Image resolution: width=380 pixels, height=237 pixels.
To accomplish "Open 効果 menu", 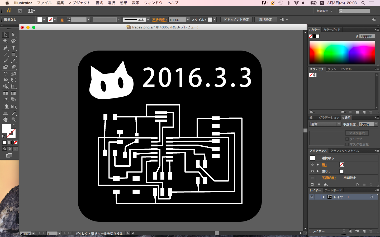I will pyautogui.click(x=123, y=3).
